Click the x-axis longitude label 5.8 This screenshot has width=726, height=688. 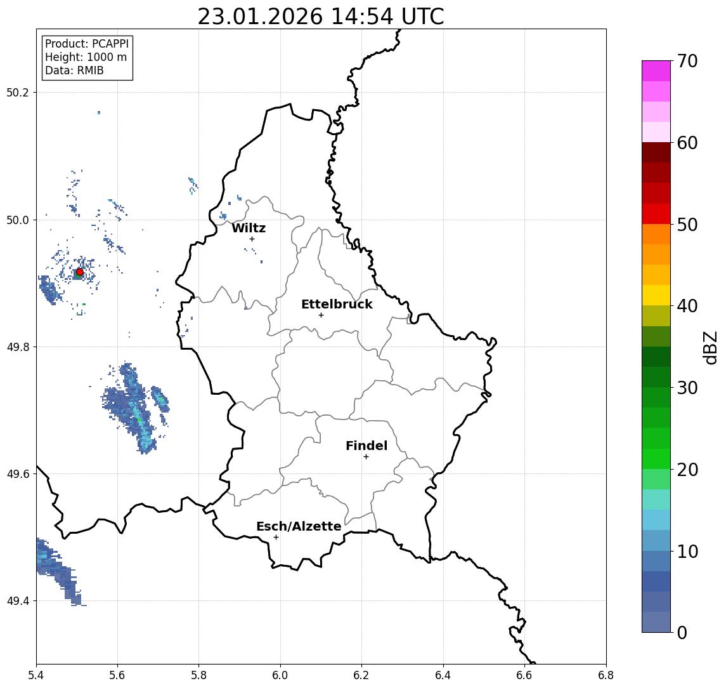(x=199, y=675)
